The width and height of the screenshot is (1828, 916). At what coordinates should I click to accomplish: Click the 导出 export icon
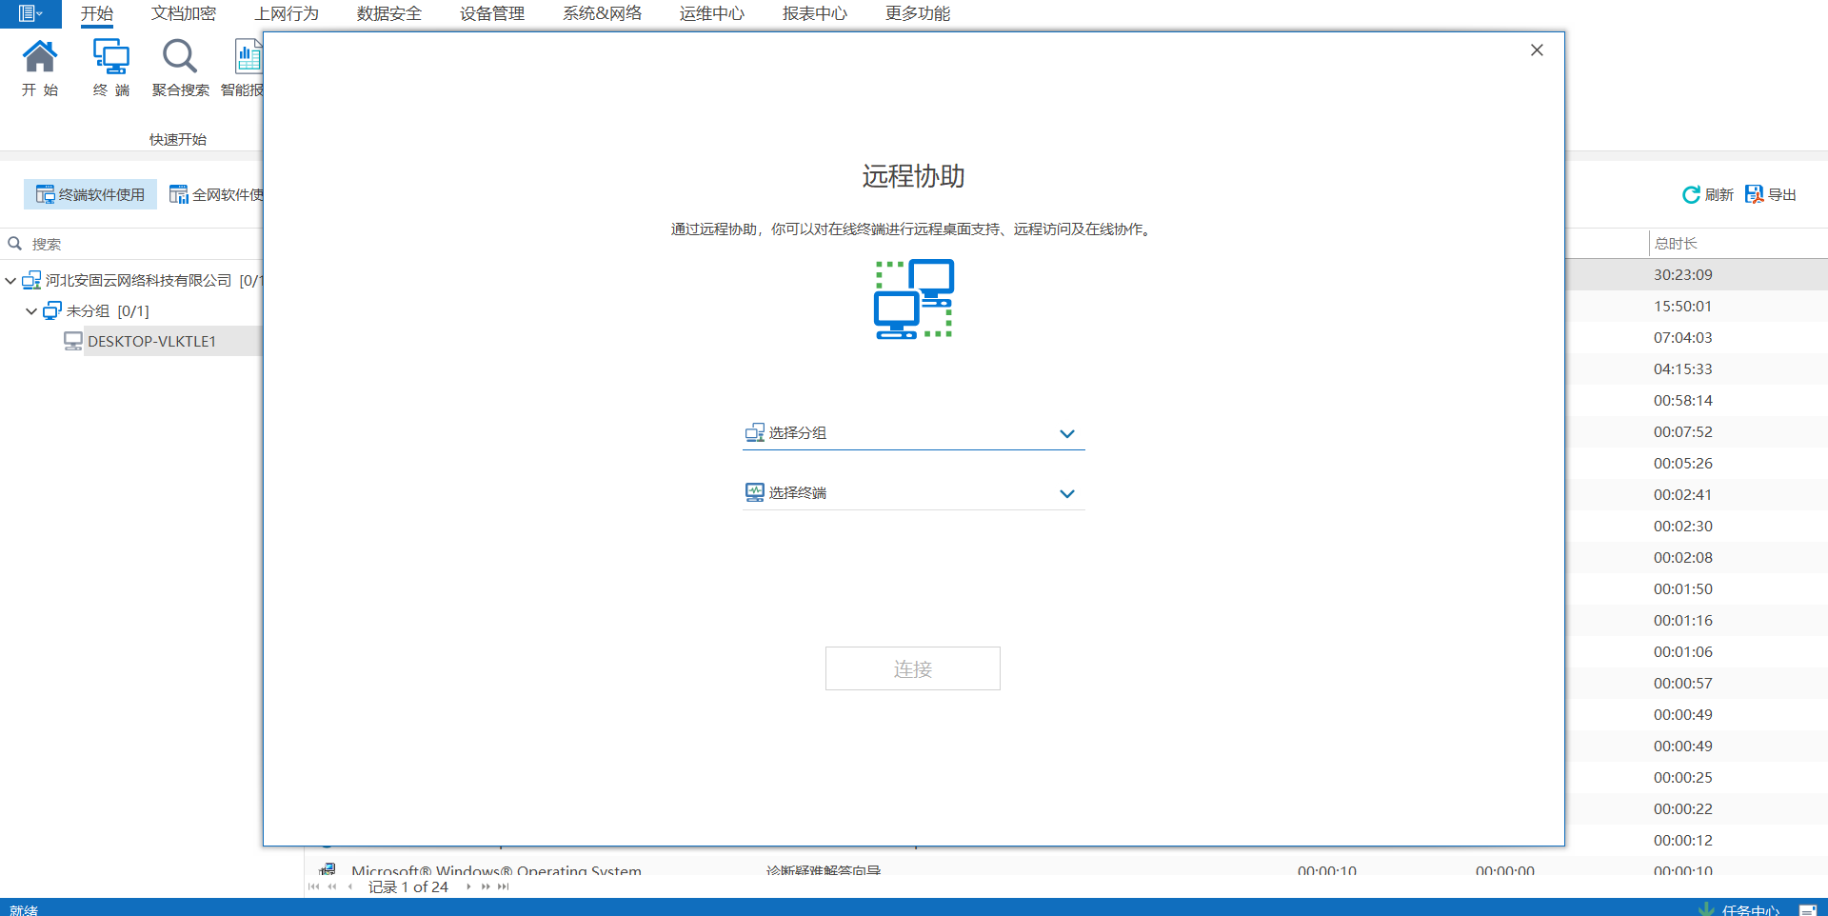tap(1754, 194)
